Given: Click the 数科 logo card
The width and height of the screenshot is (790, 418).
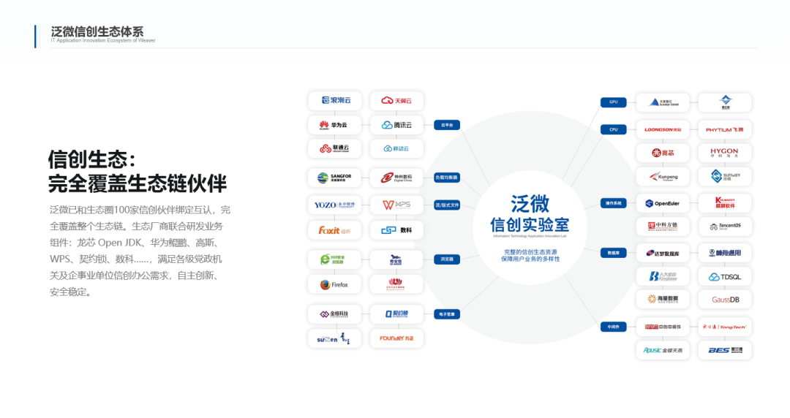Looking at the screenshot, I should click(x=396, y=230).
